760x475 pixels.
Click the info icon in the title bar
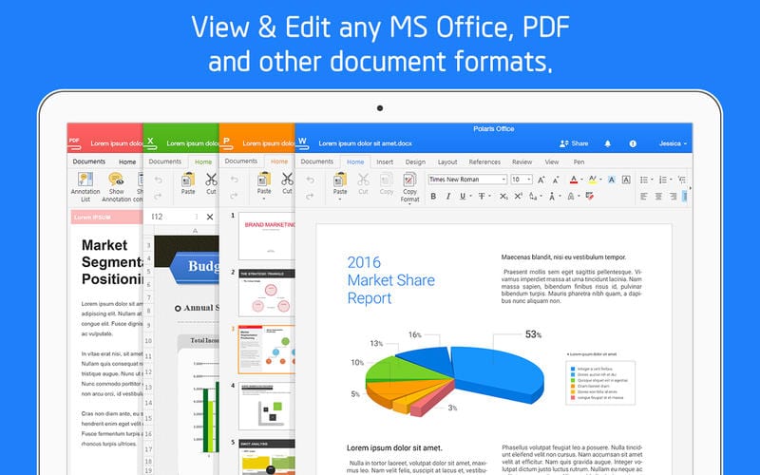tap(633, 143)
